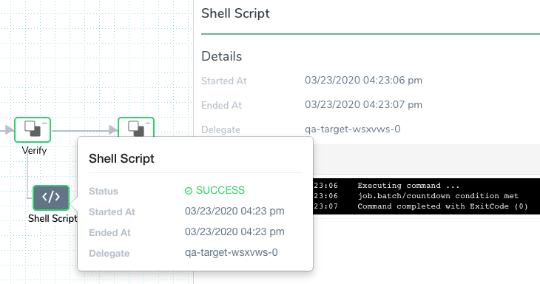
Task: Click the Shell Script label under the step
Action: coord(53,219)
